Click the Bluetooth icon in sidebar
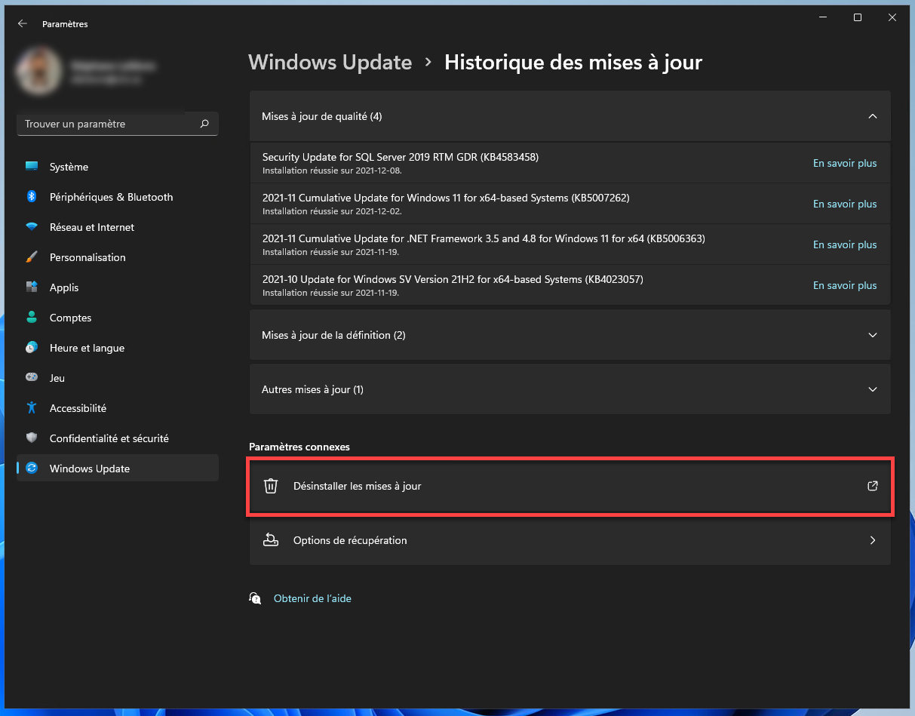Image resolution: width=915 pixels, height=716 pixels. click(x=32, y=197)
